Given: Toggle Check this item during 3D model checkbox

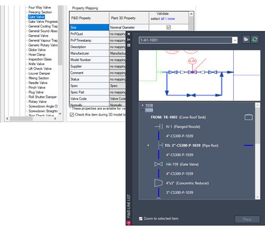Looking at the screenshot, I should point(72,114).
